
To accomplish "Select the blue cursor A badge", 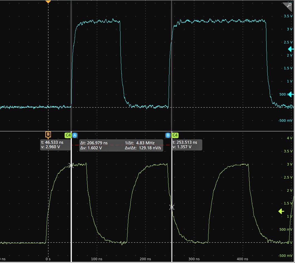I will 75,135.
